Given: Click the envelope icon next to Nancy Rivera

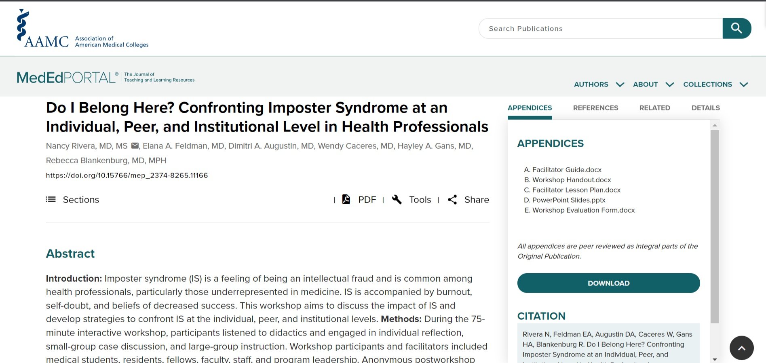Looking at the screenshot, I should coord(135,146).
